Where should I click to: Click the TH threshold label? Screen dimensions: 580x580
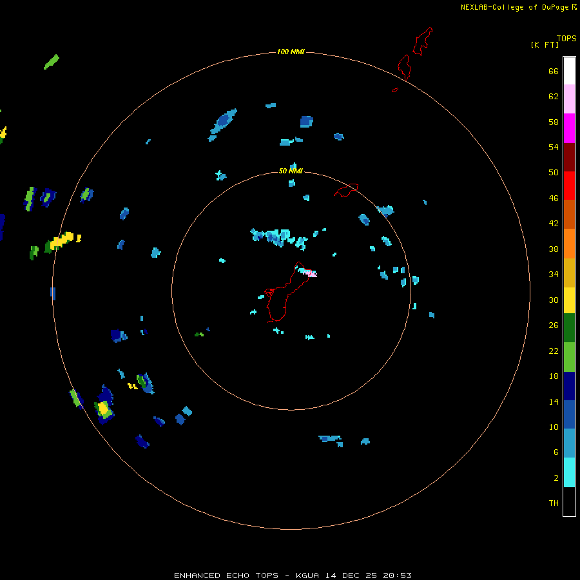(554, 503)
